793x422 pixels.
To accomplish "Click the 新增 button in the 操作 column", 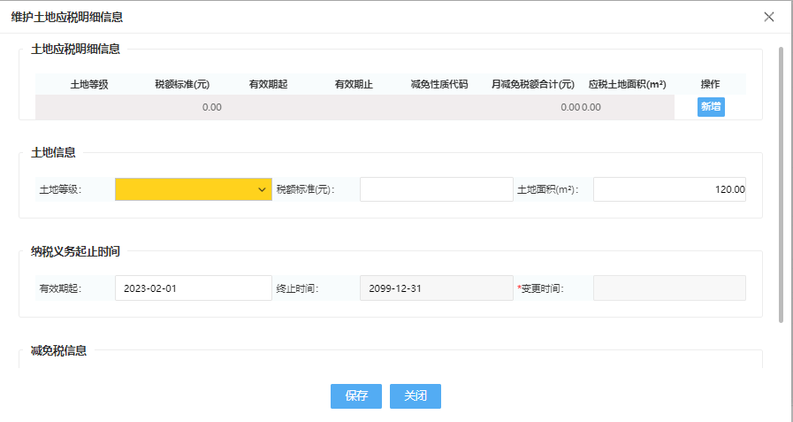I will click(711, 107).
